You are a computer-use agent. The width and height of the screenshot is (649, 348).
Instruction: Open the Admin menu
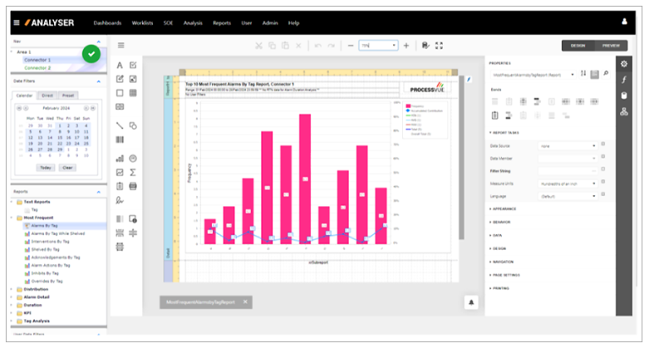click(270, 23)
